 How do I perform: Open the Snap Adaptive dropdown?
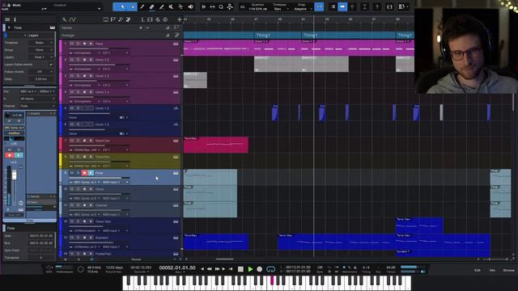(x=302, y=9)
